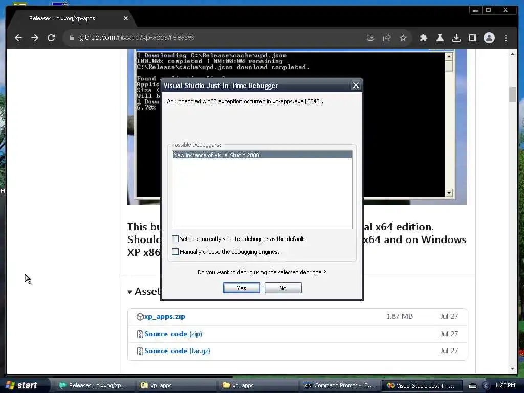Open Chrome Labs flask icon
Screen dimensions: 524x393
pyautogui.click(x=440, y=38)
